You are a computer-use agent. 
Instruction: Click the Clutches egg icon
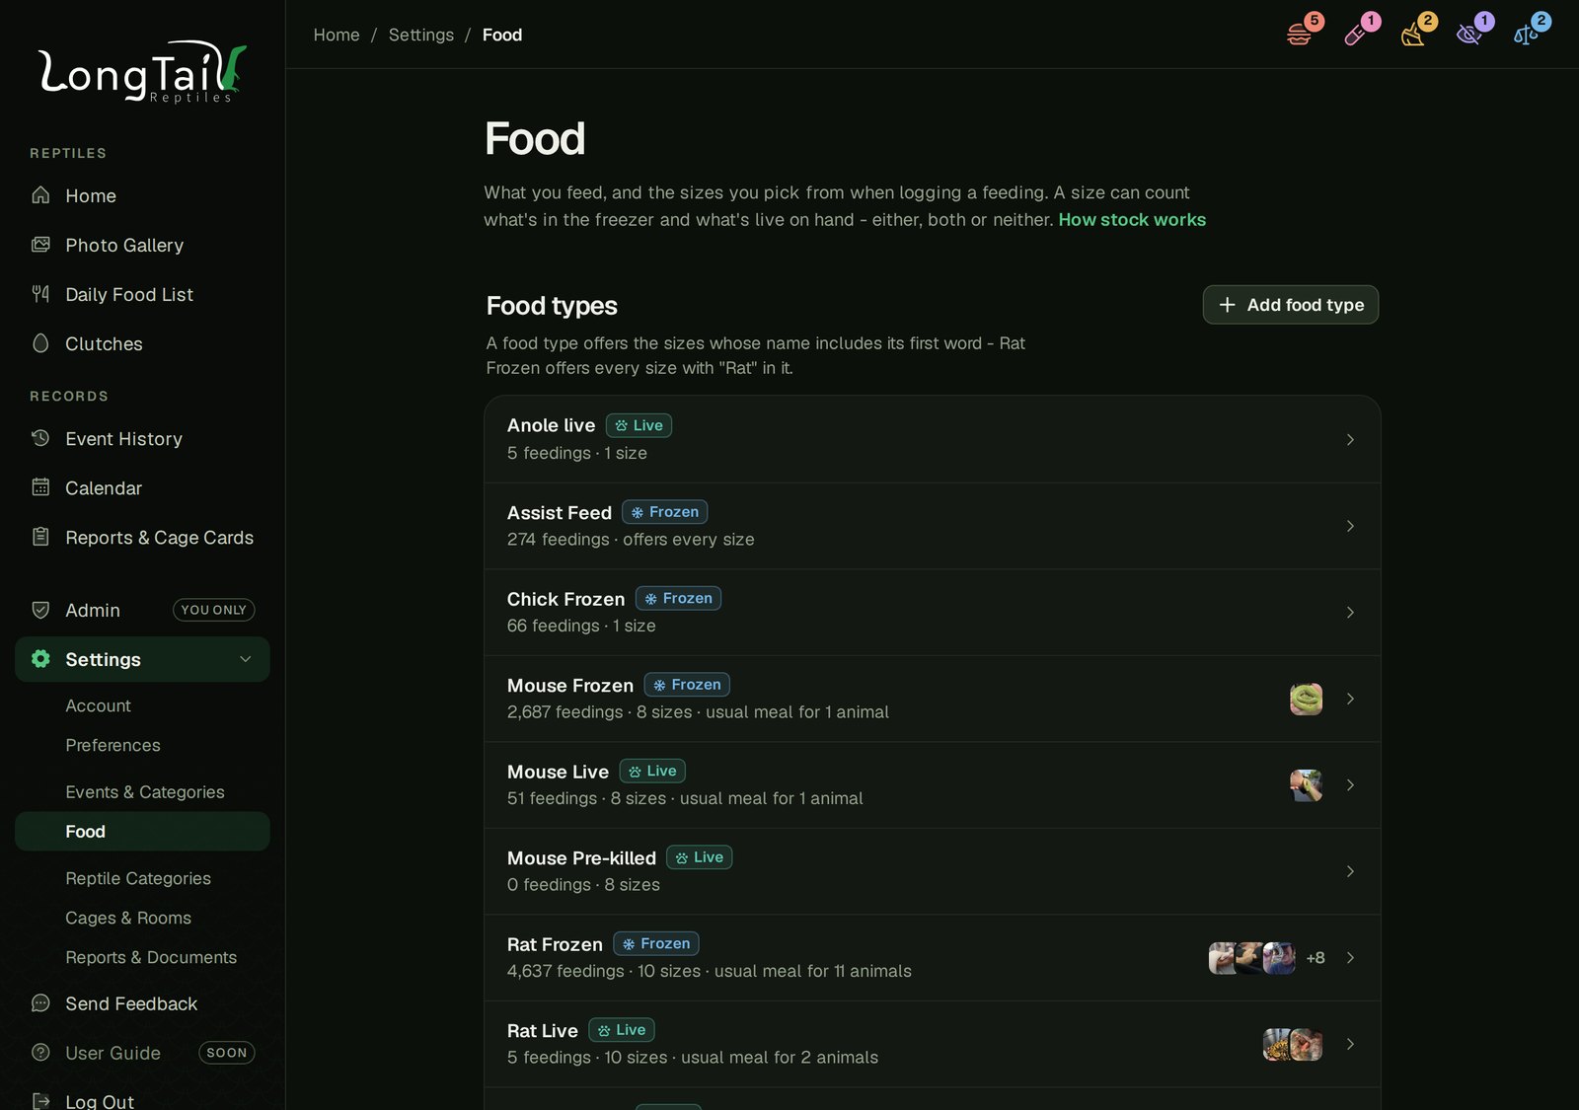coord(40,343)
